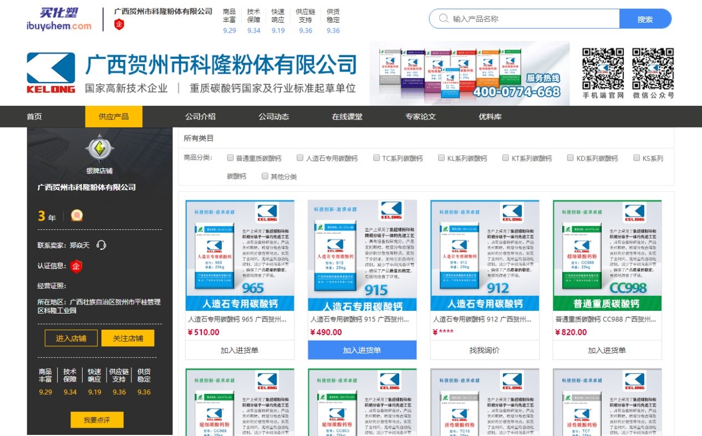702x436 pixels.
Task: Click the header company name link
Action: (x=163, y=11)
